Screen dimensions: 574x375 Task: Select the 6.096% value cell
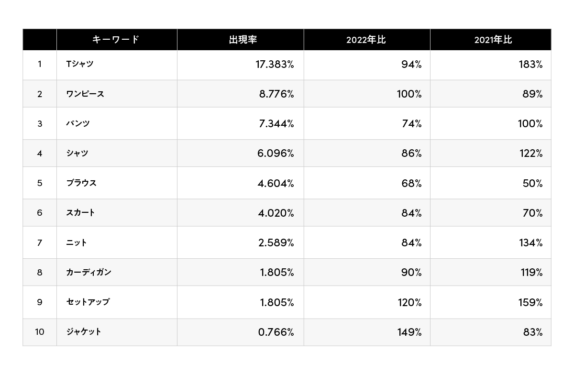point(276,154)
